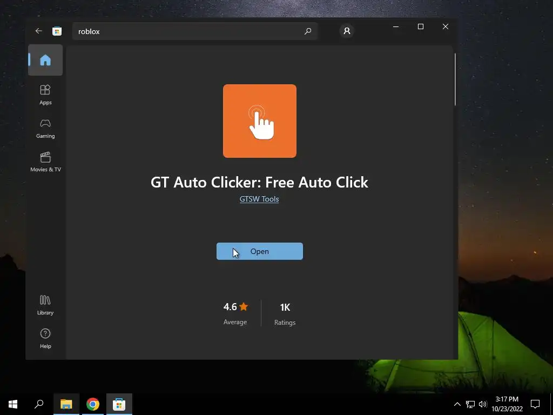Click the store page vertical scrollbar

point(455,79)
